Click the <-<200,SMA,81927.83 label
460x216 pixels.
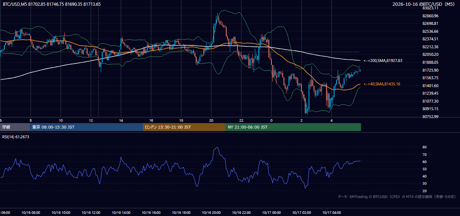[383, 61]
